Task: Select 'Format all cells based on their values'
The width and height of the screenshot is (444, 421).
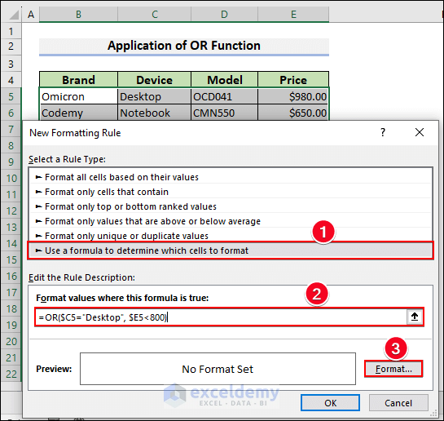Action: (231, 177)
